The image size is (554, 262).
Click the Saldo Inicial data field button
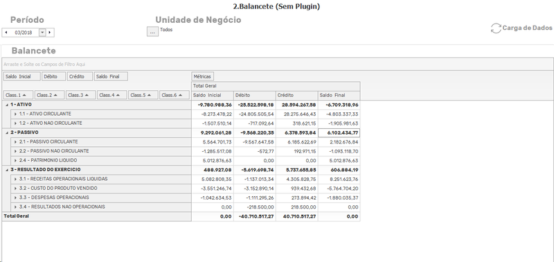[x=22, y=76]
